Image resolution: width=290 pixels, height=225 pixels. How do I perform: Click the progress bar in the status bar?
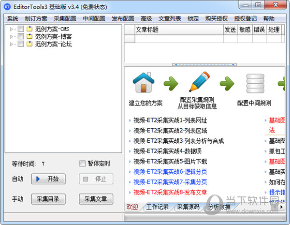click(x=205, y=217)
